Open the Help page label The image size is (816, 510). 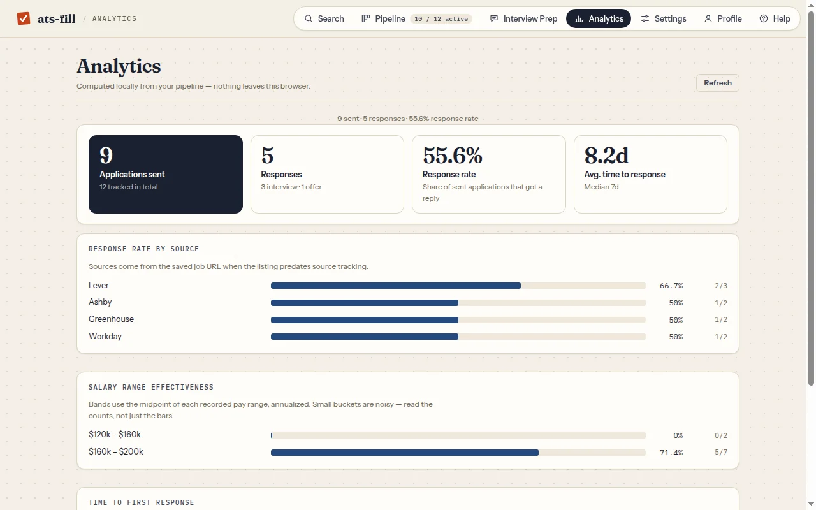click(782, 18)
